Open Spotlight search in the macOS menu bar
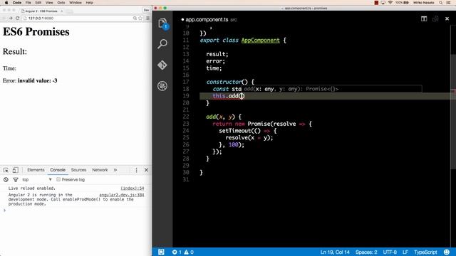Viewport: 456px width, 256px height. click(x=441, y=3)
